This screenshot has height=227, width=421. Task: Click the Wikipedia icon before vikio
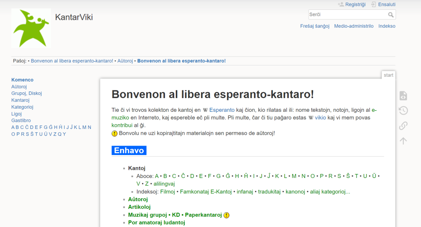[311, 118]
